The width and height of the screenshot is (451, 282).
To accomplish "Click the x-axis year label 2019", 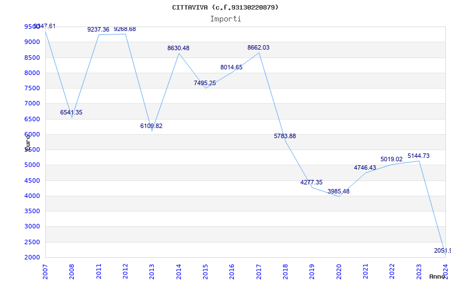I will [312, 272].
